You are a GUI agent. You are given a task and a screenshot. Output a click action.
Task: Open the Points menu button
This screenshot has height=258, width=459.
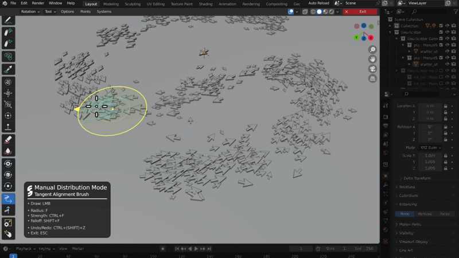coord(85,11)
